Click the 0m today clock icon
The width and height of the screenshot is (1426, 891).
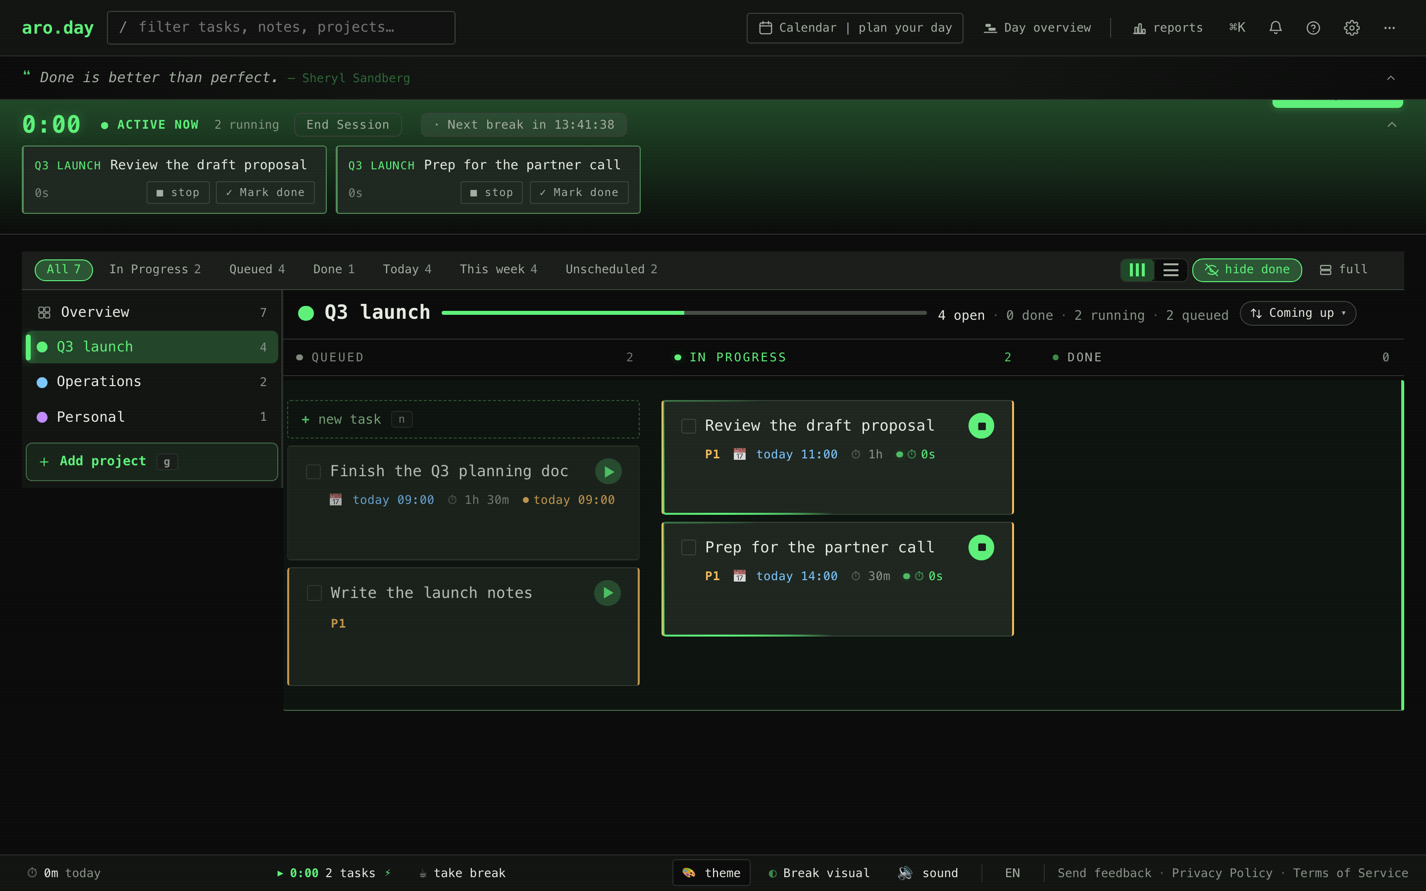pyautogui.click(x=32, y=873)
